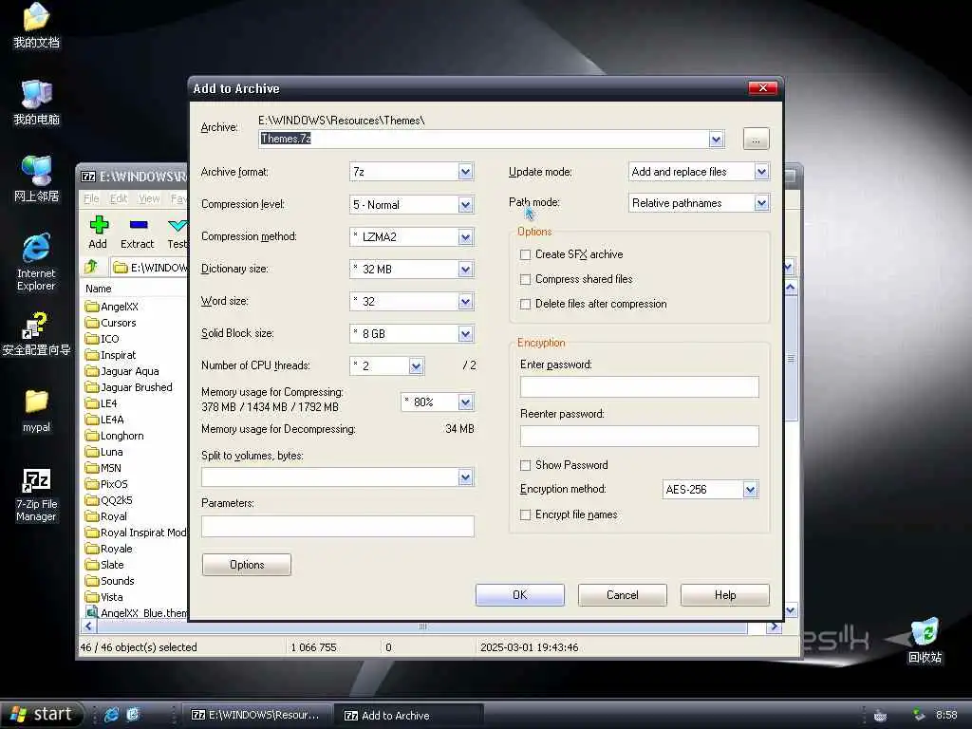Enable Encrypt file names checkbox
972x729 pixels.
pos(526,515)
